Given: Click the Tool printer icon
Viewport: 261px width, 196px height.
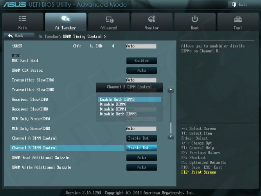Looking at the screenshot, I should pyautogui.click(x=238, y=19).
